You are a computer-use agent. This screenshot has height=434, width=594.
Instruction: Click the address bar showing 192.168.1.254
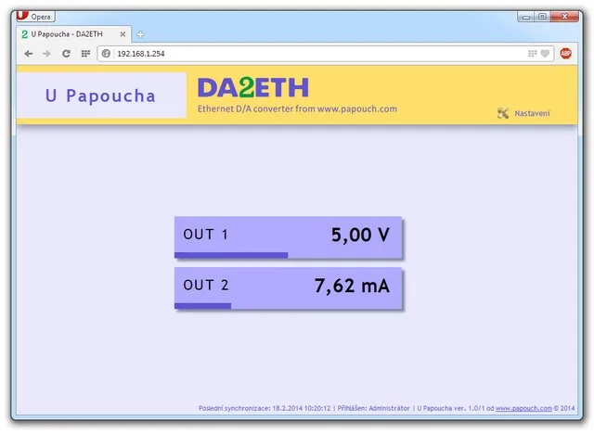pos(320,54)
